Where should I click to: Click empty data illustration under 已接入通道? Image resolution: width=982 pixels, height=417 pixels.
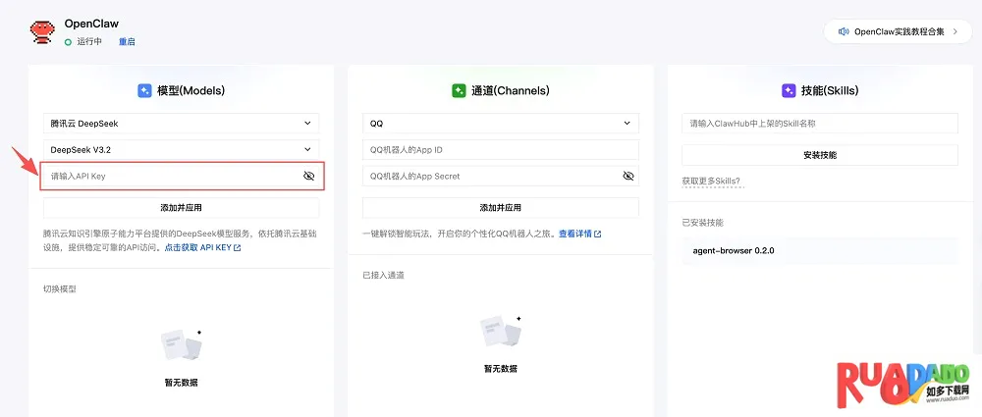(x=501, y=331)
